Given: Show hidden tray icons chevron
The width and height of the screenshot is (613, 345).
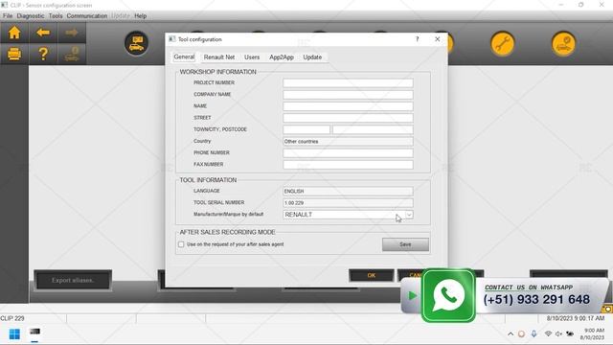Looking at the screenshot, I should click(x=511, y=334).
